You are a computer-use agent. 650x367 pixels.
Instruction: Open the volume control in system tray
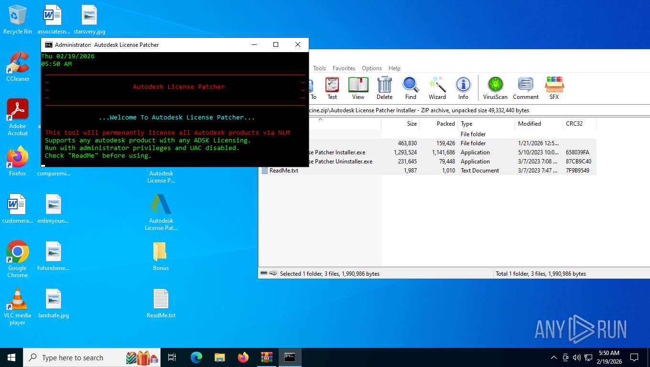point(576,357)
